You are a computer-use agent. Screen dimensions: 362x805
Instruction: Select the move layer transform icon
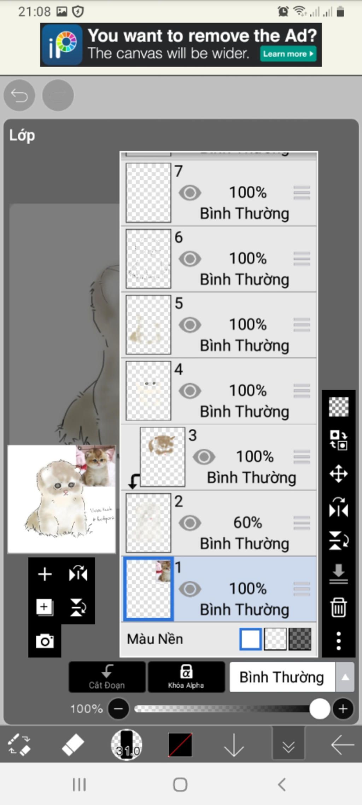click(338, 473)
